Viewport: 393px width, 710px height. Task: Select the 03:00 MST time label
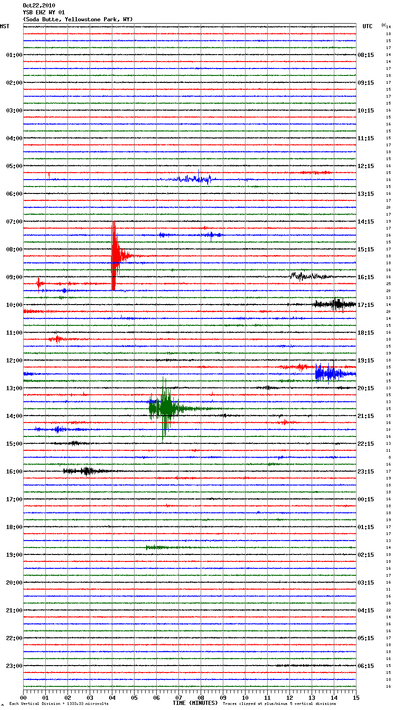[x=14, y=111]
